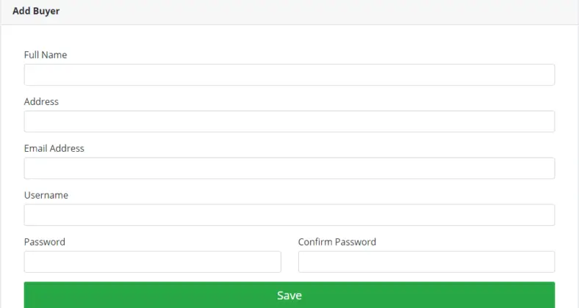Focus the Address text box
Screen dimensions: 579x308
point(289,122)
